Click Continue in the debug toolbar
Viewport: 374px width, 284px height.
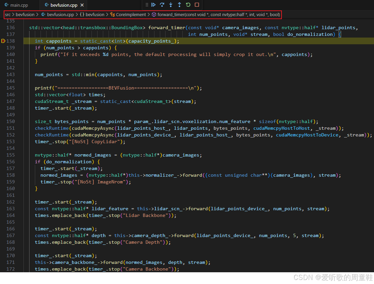pos(153,5)
